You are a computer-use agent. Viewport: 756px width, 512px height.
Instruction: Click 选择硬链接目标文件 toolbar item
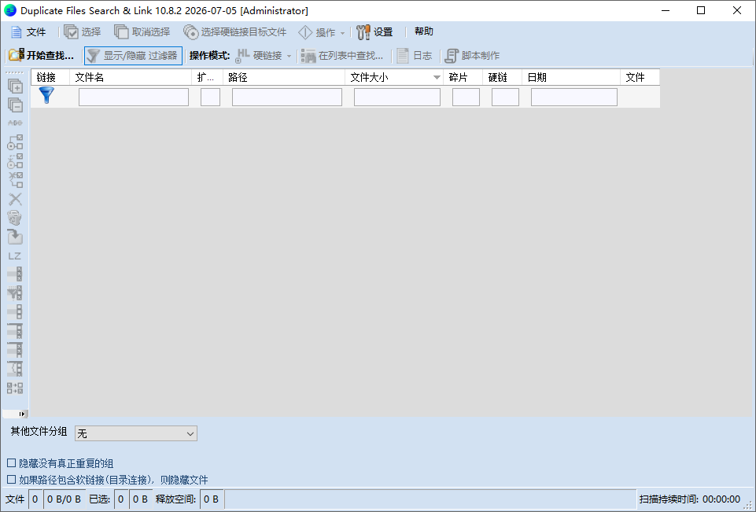tap(234, 32)
